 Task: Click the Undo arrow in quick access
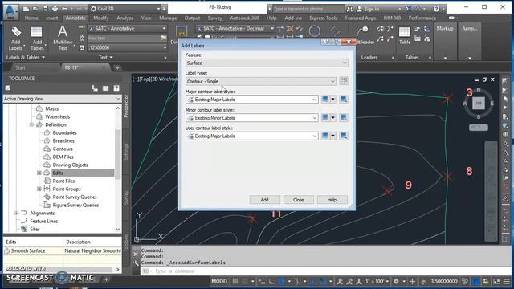click(64, 9)
